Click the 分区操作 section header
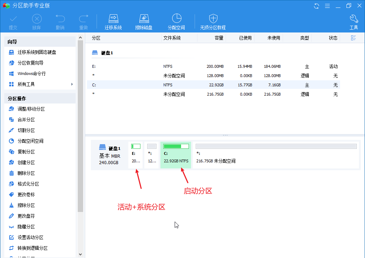Screen dimensions: 365x258 [x=40, y=98]
